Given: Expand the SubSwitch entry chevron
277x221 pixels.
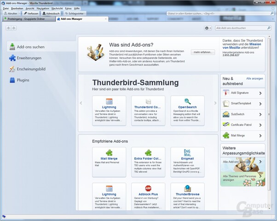Looking at the screenshot, I should (x=260, y=114).
